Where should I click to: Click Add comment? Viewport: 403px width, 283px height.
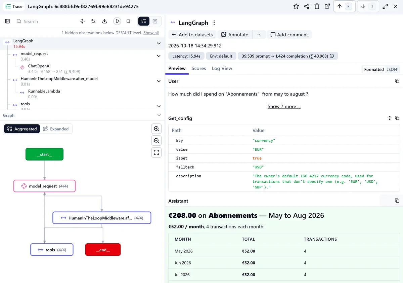pyautogui.click(x=289, y=35)
